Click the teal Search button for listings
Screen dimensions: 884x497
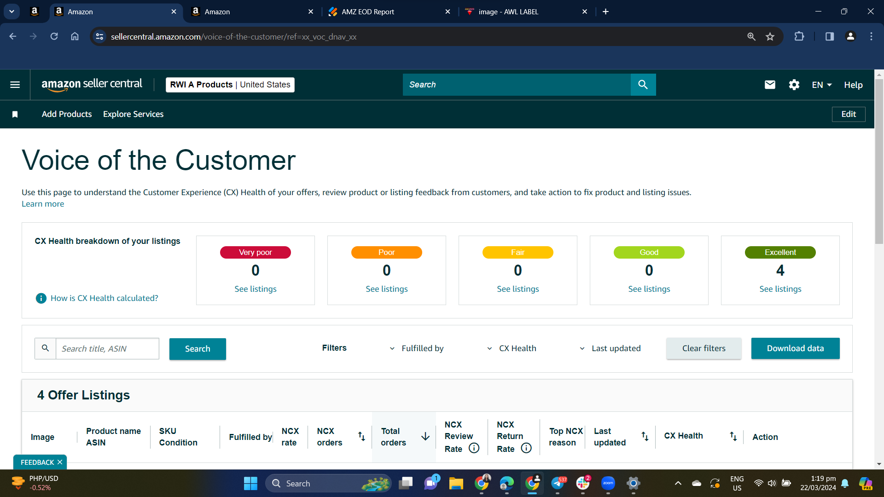198,349
